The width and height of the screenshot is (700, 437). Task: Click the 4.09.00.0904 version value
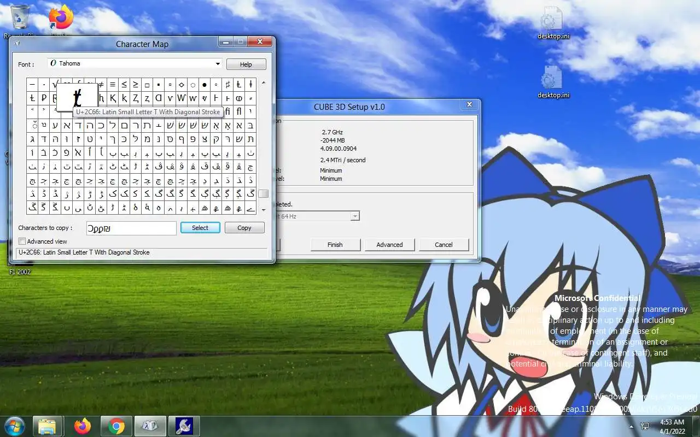click(339, 149)
